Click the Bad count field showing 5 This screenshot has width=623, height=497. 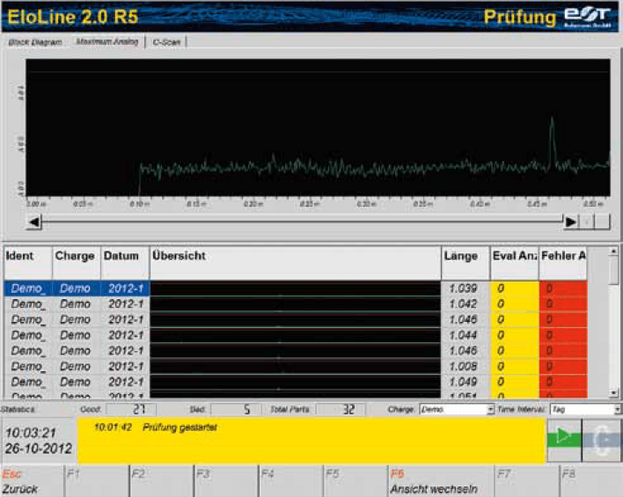236,409
